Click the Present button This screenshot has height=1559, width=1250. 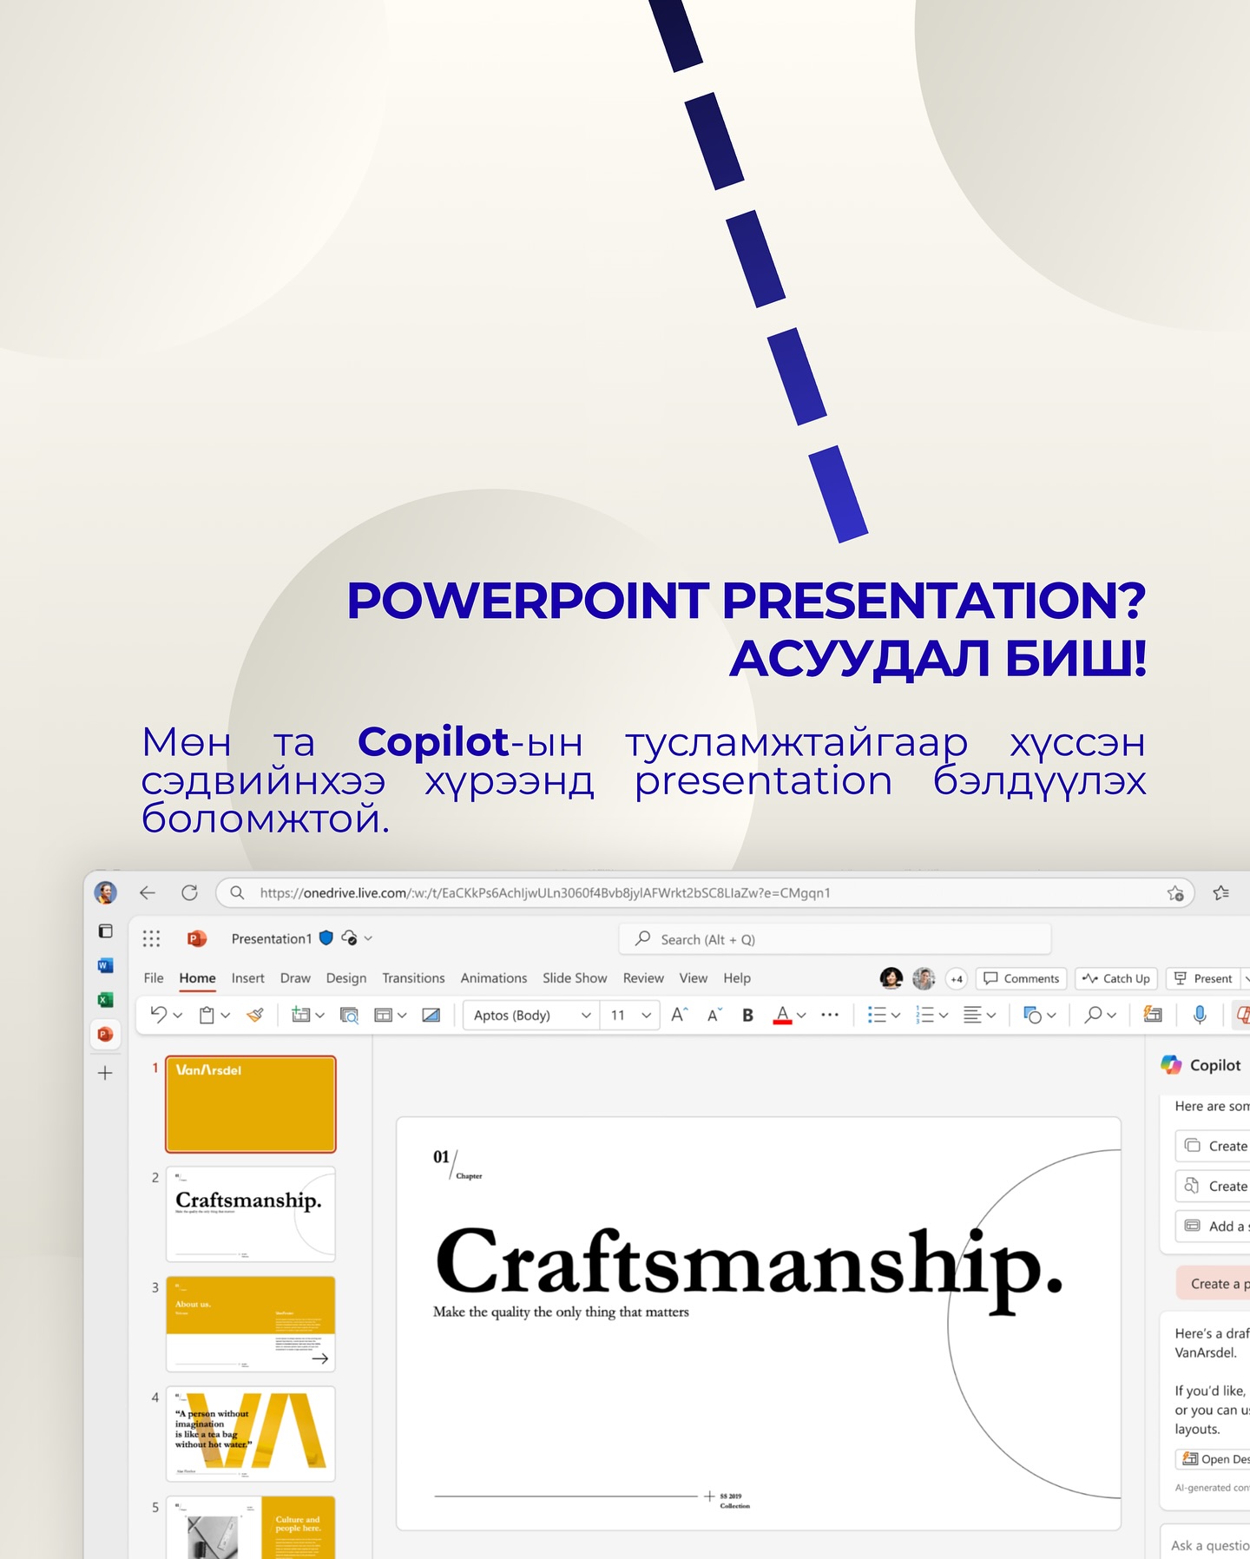click(1203, 978)
